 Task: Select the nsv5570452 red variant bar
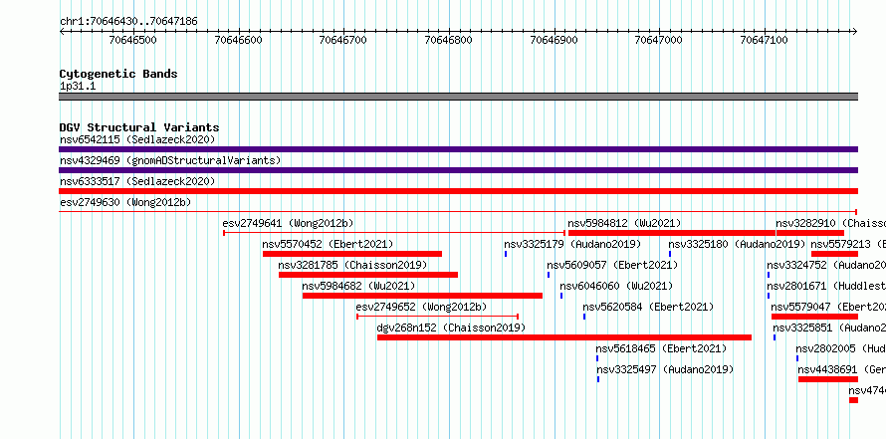(352, 254)
